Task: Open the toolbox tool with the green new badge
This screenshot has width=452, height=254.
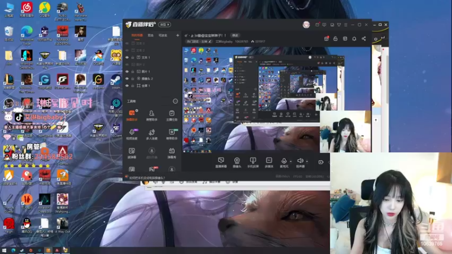Action: (172, 134)
